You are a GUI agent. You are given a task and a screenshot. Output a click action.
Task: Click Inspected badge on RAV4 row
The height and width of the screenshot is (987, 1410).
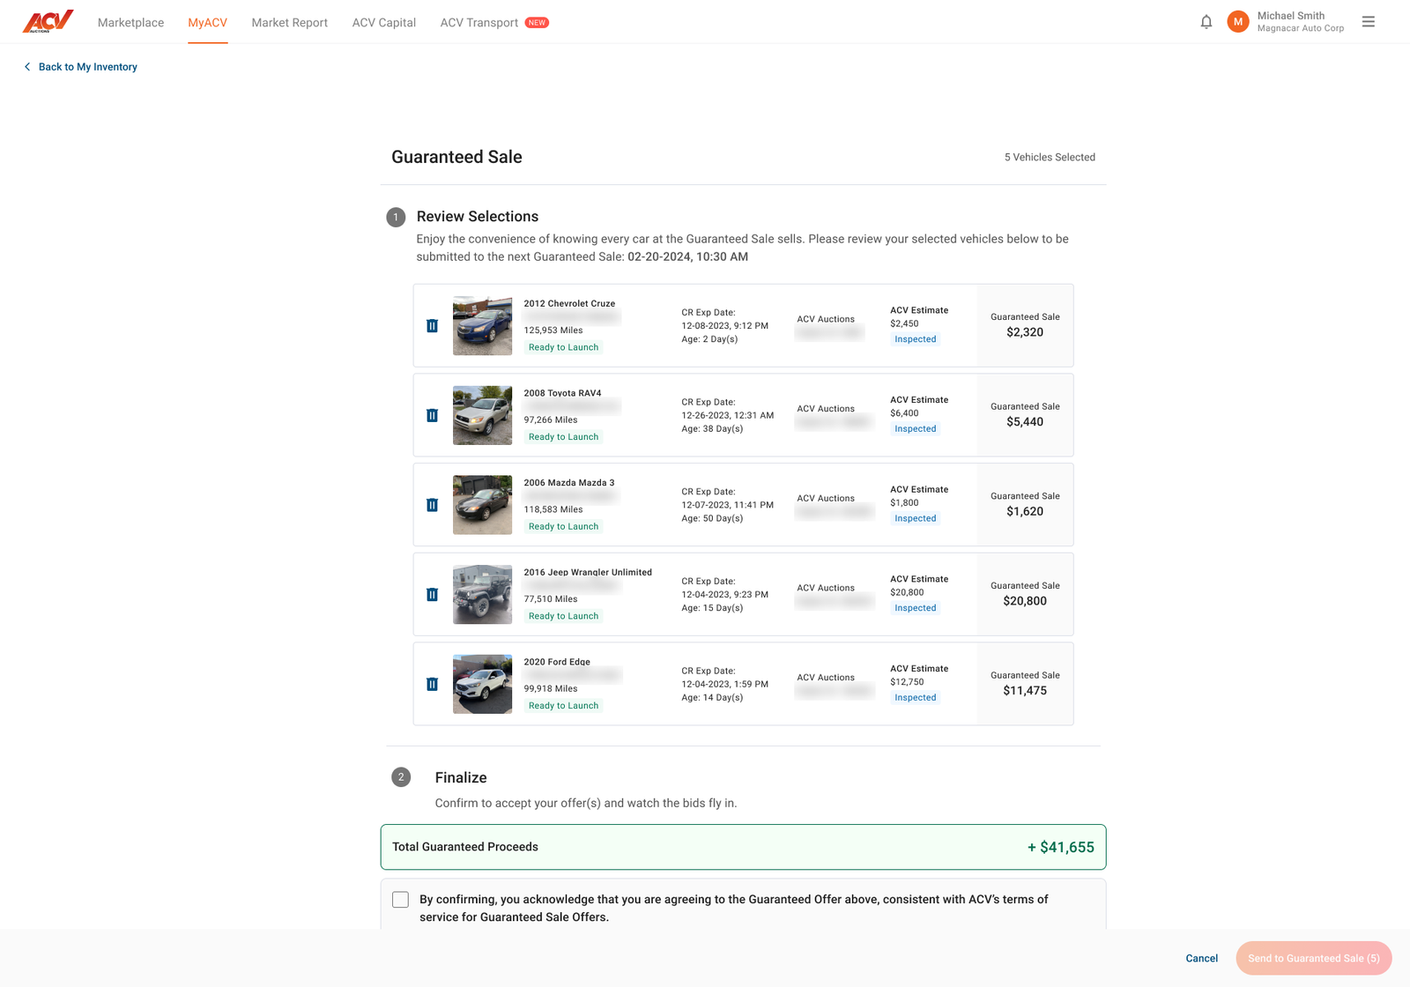click(915, 429)
